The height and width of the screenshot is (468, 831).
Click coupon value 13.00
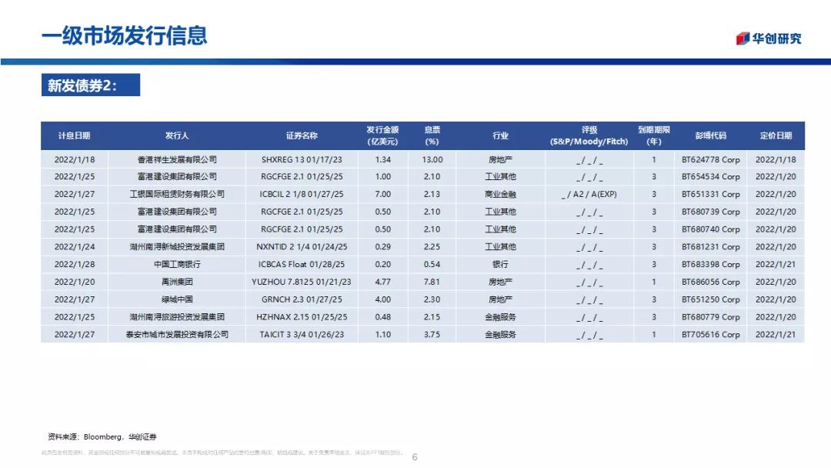tap(432, 159)
